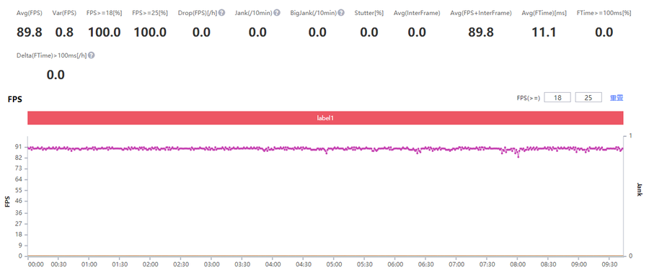
Task: Click the Stutter[%] metric label
Action: pos(368,13)
